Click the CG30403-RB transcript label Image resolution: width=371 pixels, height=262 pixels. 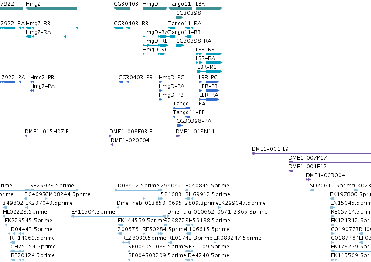coord(131,24)
